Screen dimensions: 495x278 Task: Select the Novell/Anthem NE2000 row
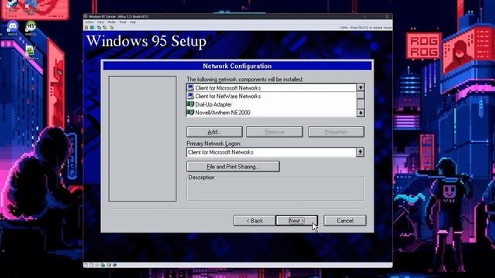[x=271, y=113]
